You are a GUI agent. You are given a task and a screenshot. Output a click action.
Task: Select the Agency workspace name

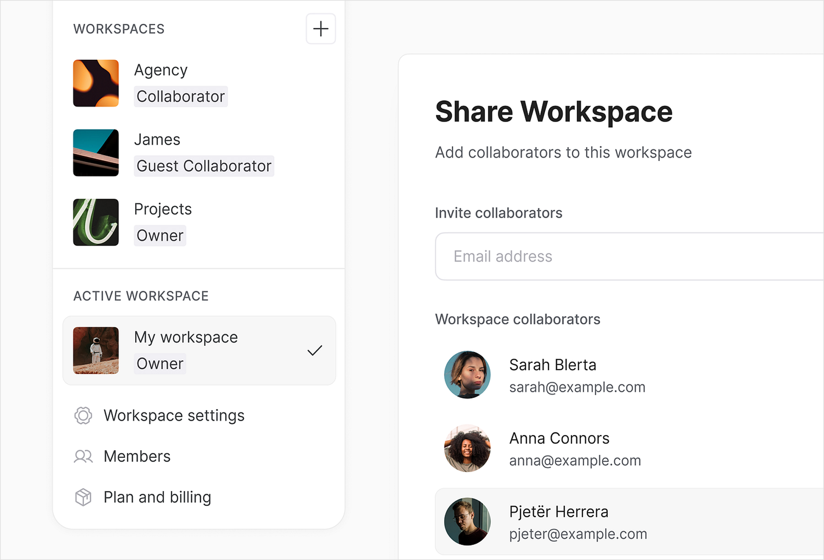pos(161,70)
